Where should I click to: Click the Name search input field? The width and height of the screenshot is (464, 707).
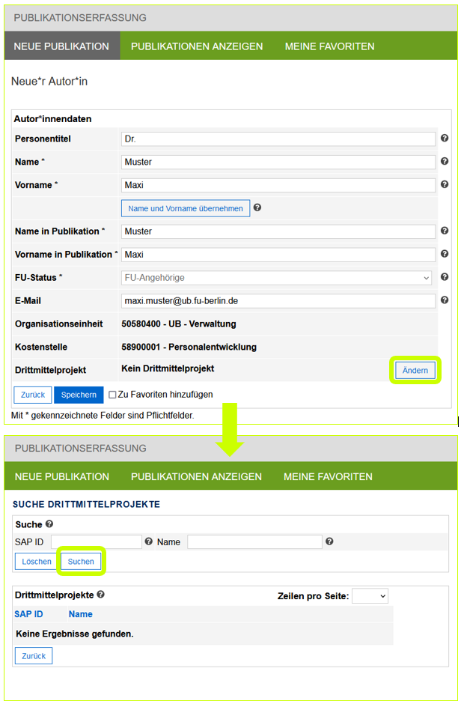point(254,541)
